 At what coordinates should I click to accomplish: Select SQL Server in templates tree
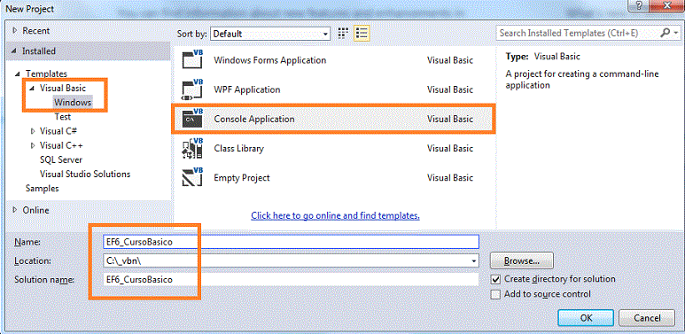pyautogui.click(x=61, y=159)
